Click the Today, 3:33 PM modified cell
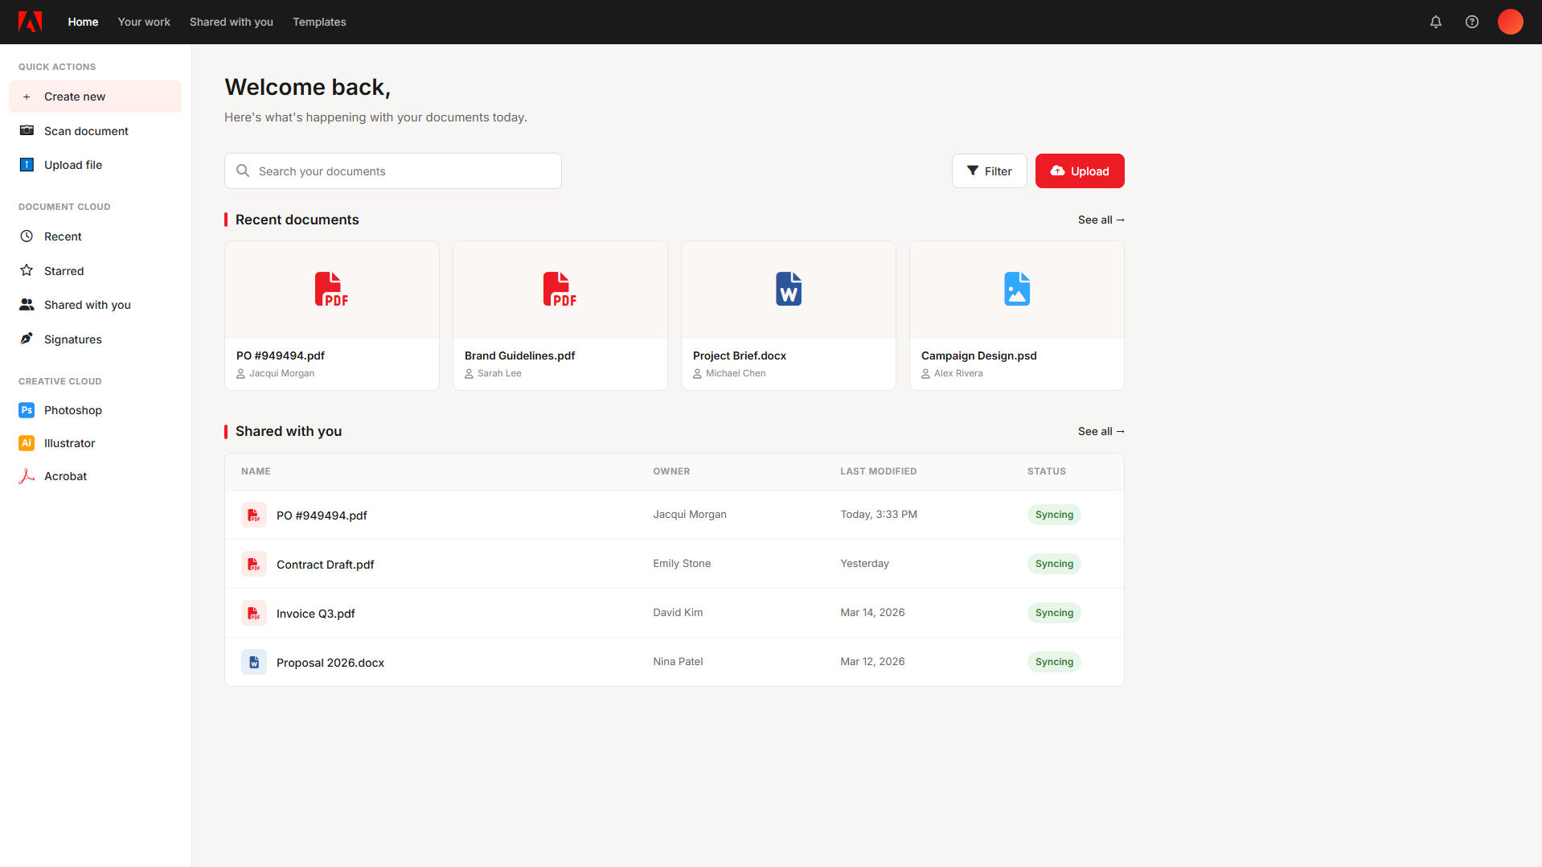1542x867 pixels. pyautogui.click(x=879, y=515)
